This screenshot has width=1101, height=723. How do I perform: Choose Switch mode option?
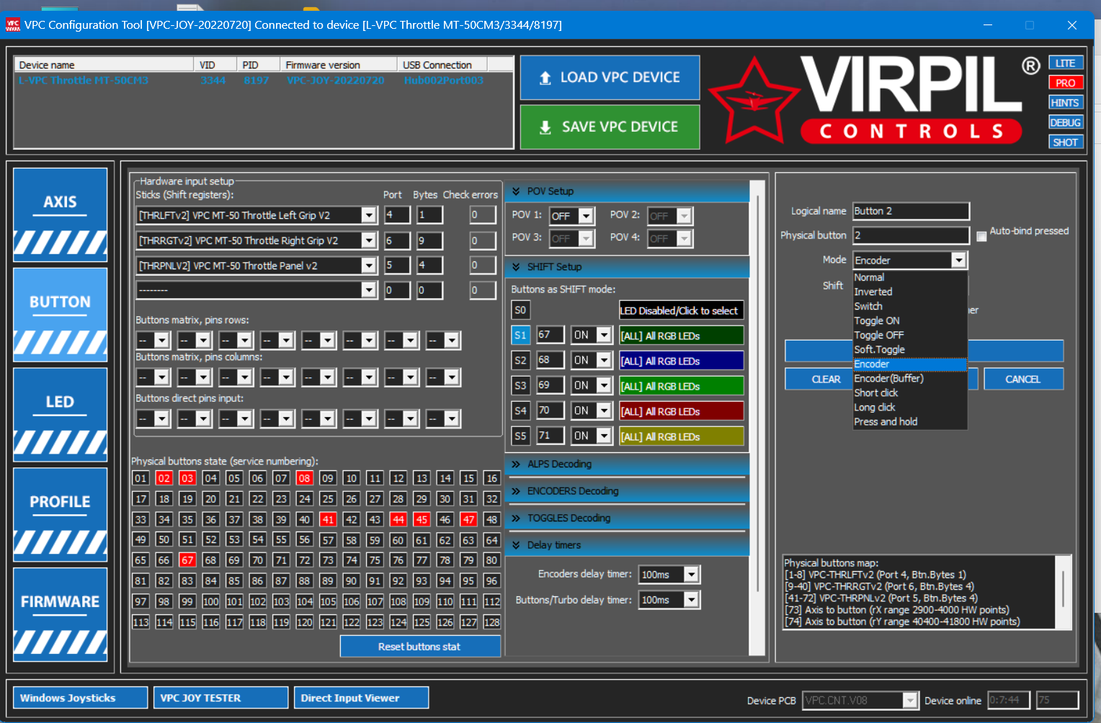(909, 307)
